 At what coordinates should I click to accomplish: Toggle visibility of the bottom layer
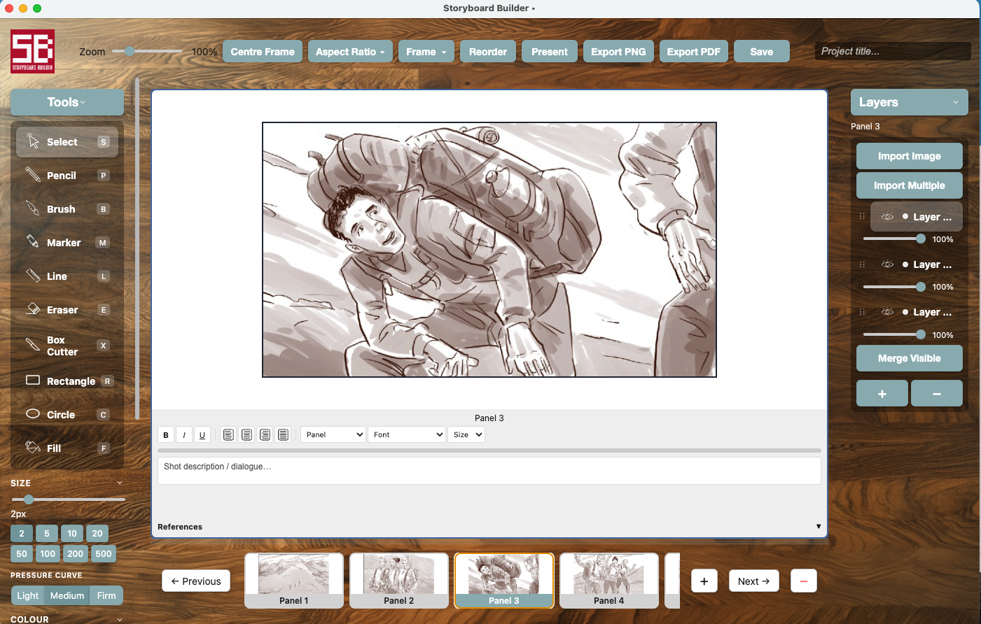(x=887, y=311)
